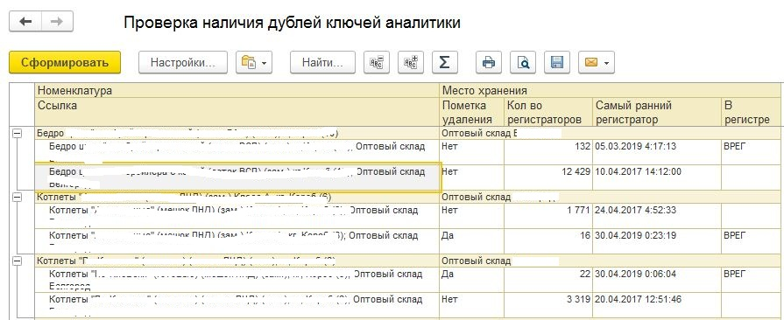Click the sigma sum icon
Image resolution: width=784 pixels, height=320 pixels.
(444, 62)
